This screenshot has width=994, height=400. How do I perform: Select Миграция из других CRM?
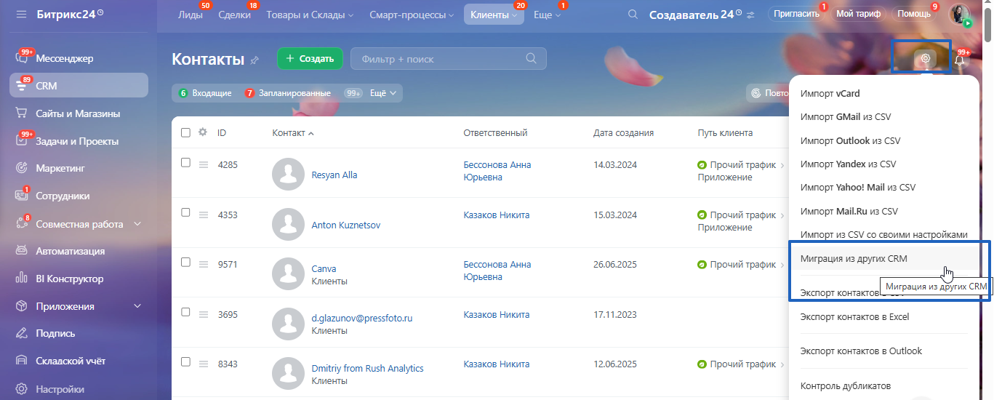pyautogui.click(x=853, y=258)
